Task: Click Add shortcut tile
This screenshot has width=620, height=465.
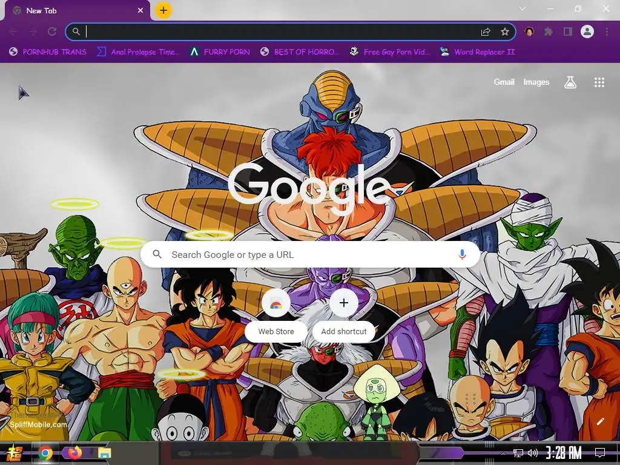Action: tap(344, 315)
